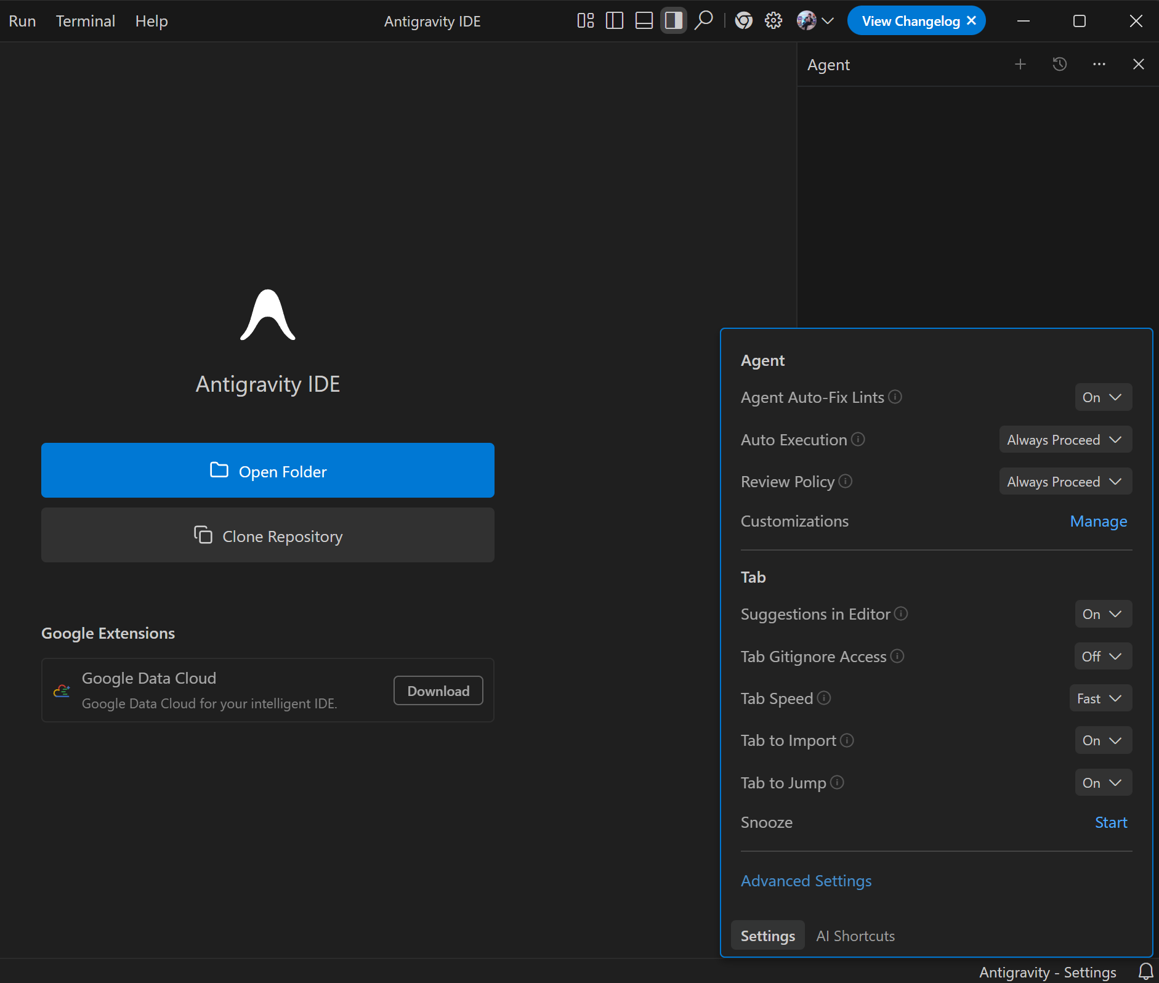This screenshot has width=1159, height=983.
Task: Click the Google Data Cloud extension icon
Action: [62, 690]
